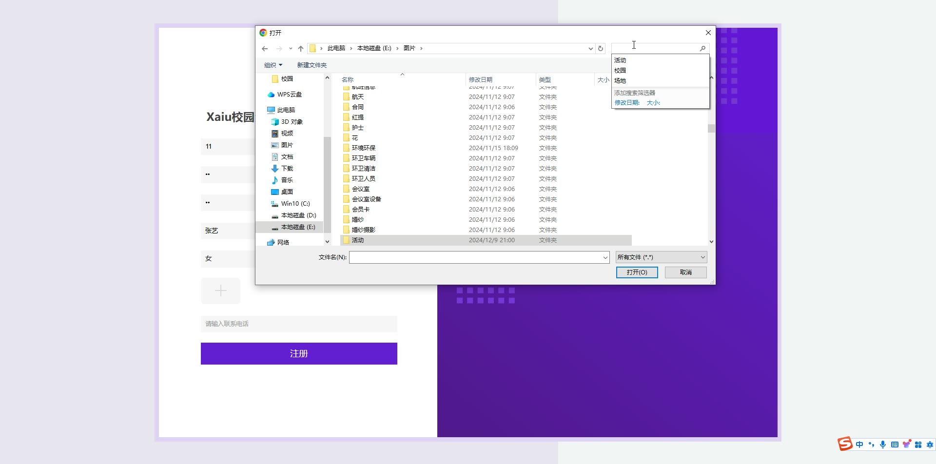Viewport: 936px width, 464px height.
Task: Open the 音乐 library in sidebar
Action: [x=287, y=180]
